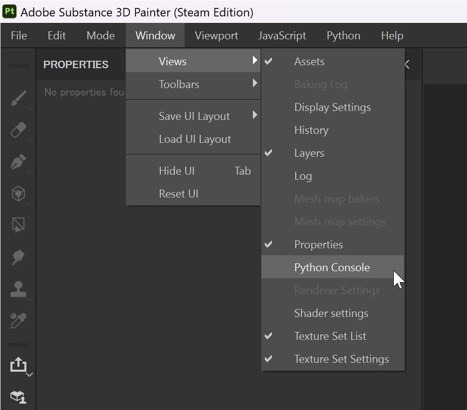
Task: Show the Log view
Action: tap(333, 176)
